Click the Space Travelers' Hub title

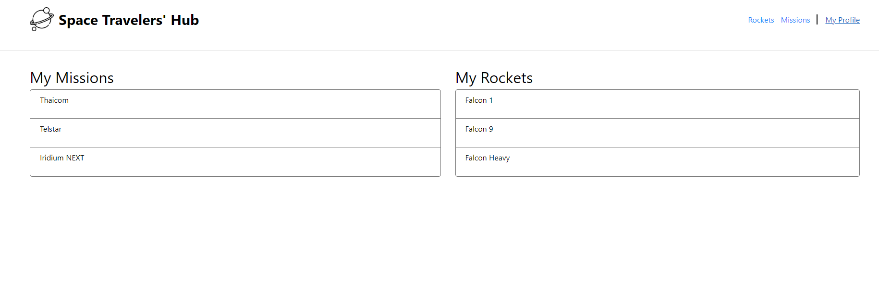pyautogui.click(x=128, y=20)
